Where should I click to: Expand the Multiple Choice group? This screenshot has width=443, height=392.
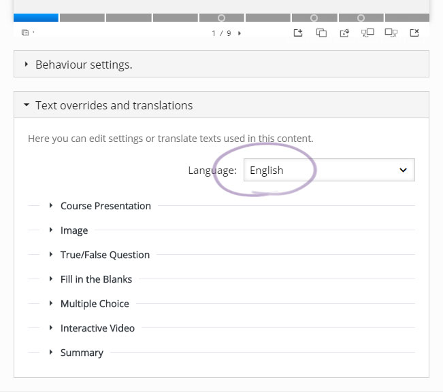95,304
